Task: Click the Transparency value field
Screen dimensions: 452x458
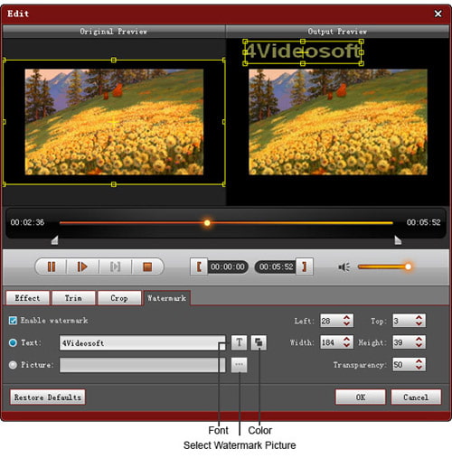Action: (403, 365)
